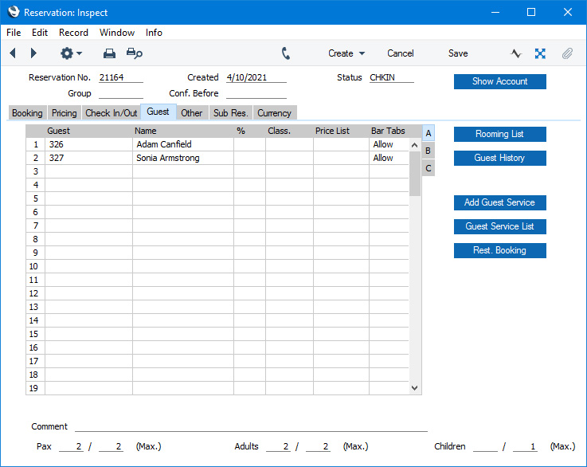Select guest number cell 326
The image size is (587, 467).
pos(88,144)
